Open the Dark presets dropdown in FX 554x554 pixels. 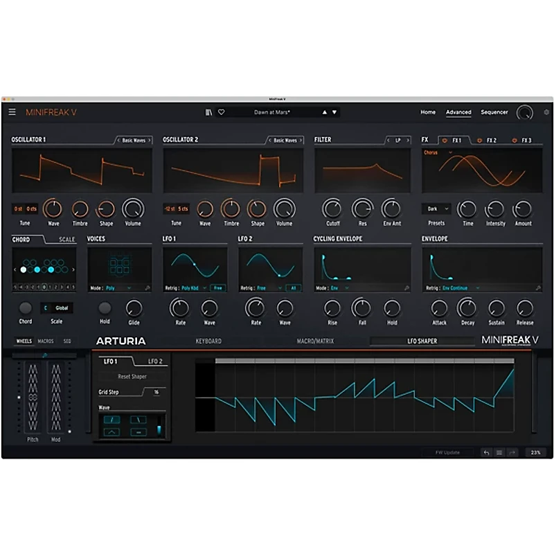coord(436,207)
